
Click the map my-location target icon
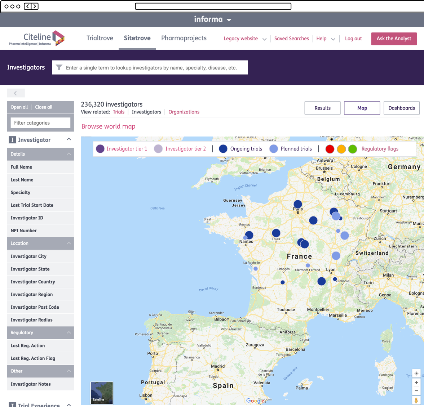point(416,374)
